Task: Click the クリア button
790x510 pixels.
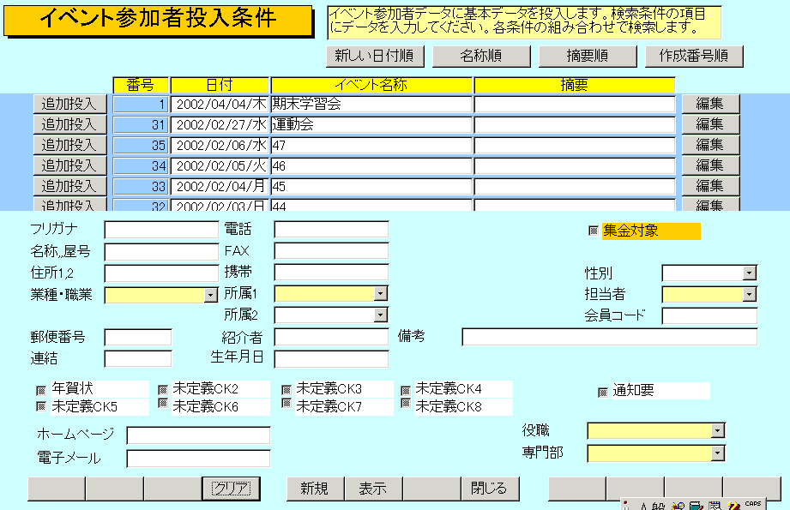Action: (232, 489)
